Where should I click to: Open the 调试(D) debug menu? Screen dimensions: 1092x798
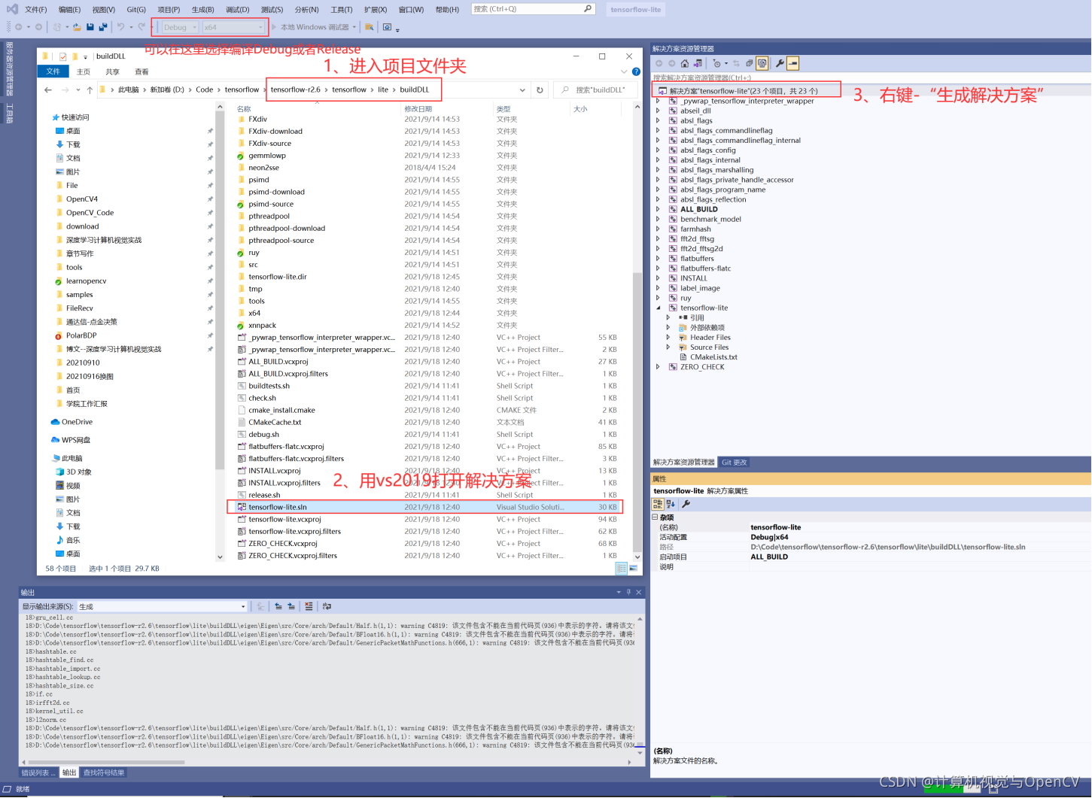[237, 10]
